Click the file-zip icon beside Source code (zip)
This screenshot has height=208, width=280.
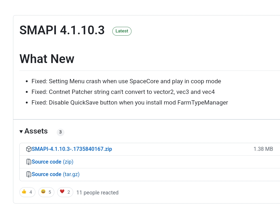click(28, 162)
